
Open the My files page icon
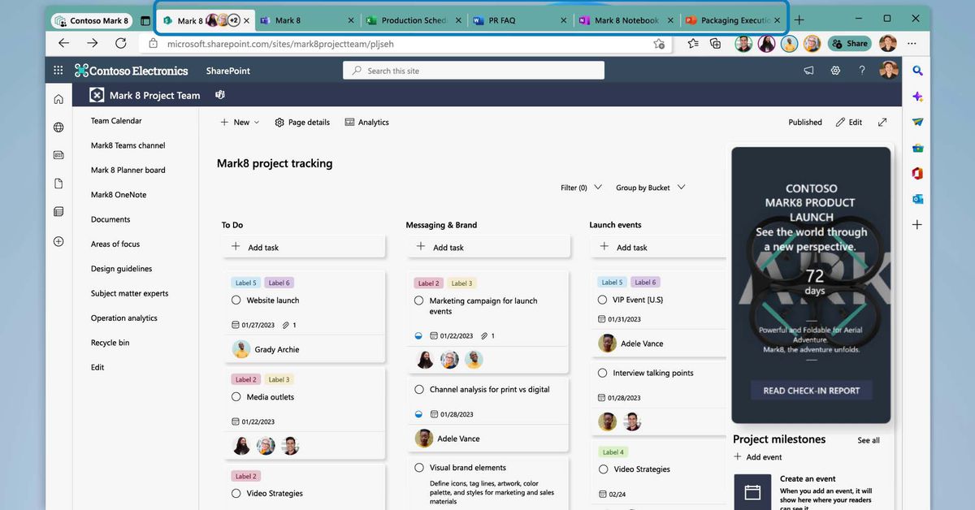point(58,184)
